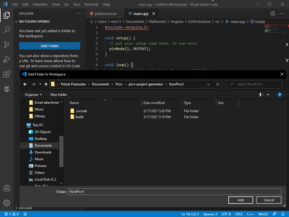Click the C++ language mode status entry
This screenshot has width=289, height=217.
pyautogui.click(x=250, y=214)
